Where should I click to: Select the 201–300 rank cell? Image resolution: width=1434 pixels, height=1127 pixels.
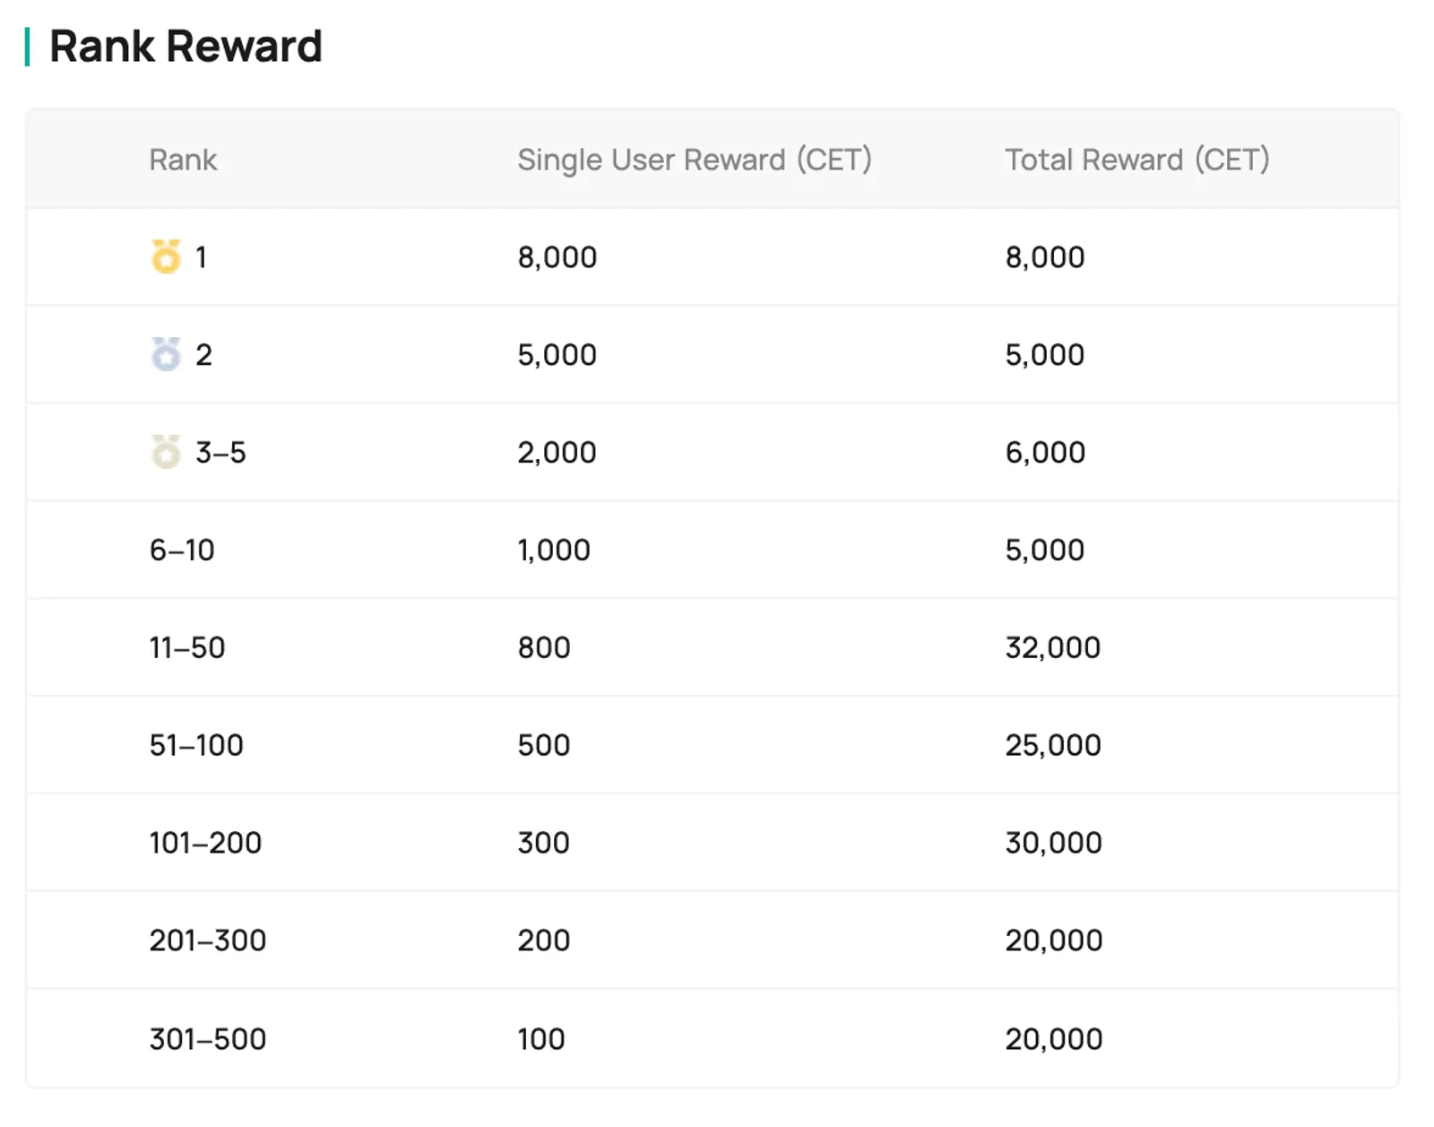(x=208, y=941)
